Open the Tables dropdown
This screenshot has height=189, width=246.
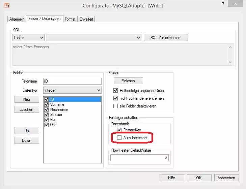[x=28, y=38]
